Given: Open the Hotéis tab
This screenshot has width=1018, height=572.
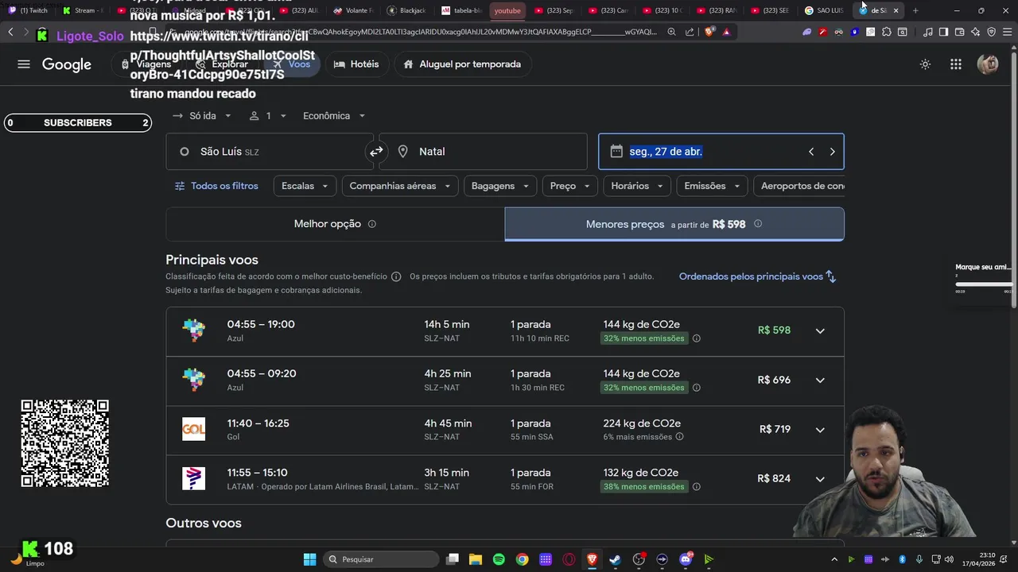Looking at the screenshot, I should pos(356,64).
